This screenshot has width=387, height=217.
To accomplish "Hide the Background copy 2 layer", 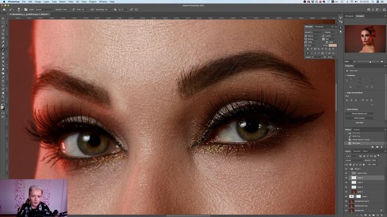I will [346, 201].
